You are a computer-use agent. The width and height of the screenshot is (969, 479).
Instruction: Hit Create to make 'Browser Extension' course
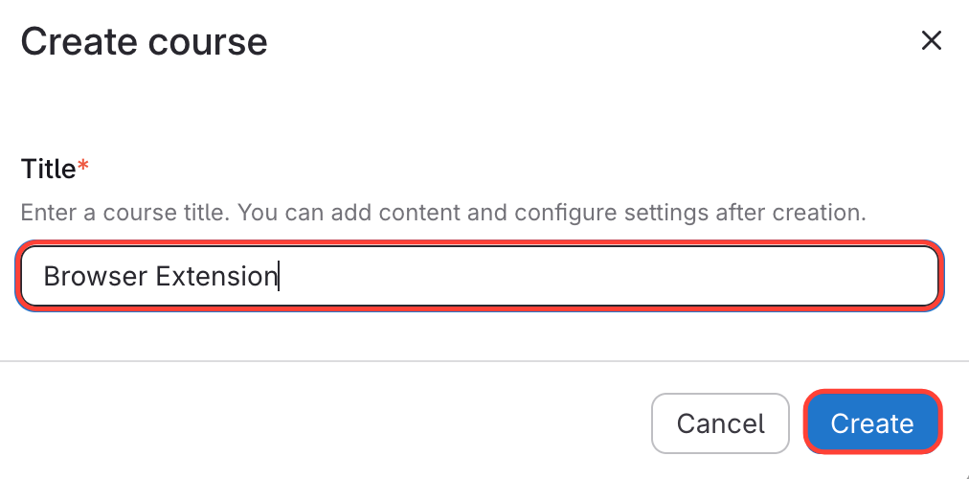(x=872, y=423)
